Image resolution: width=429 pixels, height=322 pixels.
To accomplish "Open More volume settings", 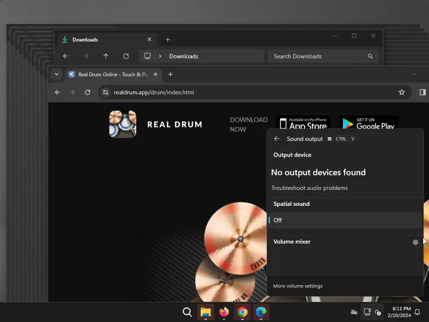I will (x=298, y=286).
